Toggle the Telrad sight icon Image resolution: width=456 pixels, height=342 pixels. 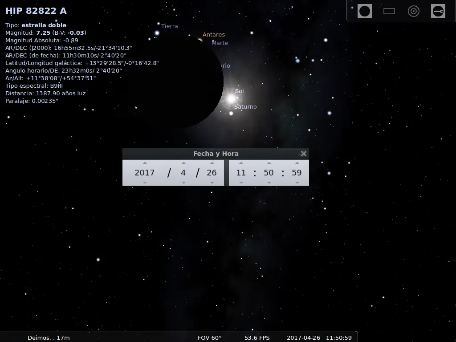[x=414, y=11]
